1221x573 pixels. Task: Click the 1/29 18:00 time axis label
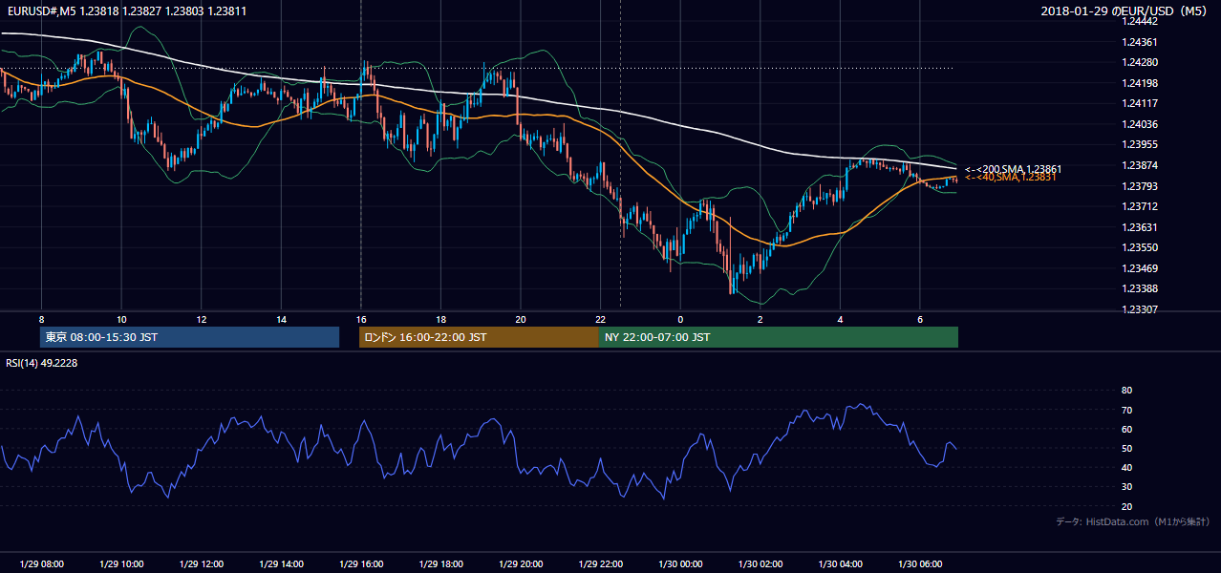(440, 564)
